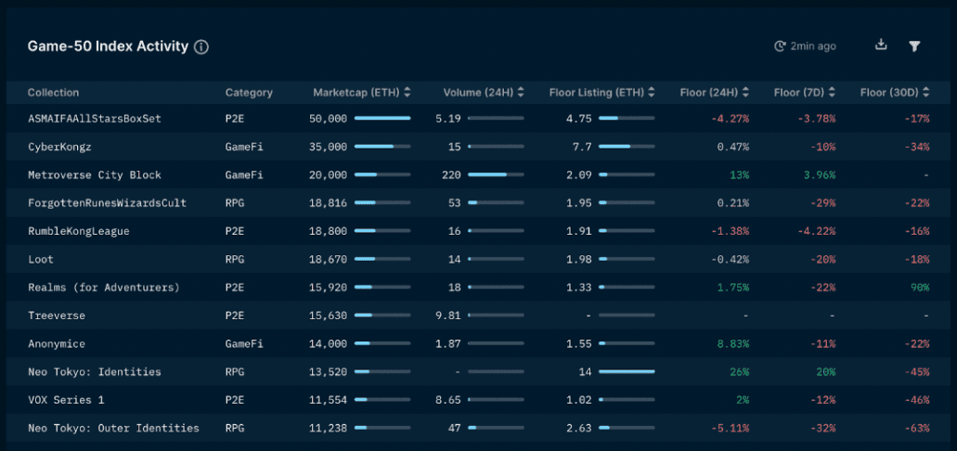This screenshot has width=957, height=451.
Task: Select the Treeverse row name
Action: click(57, 316)
